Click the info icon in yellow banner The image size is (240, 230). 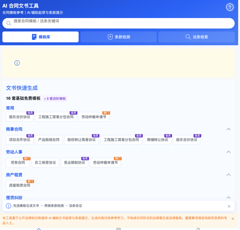(x=17, y=63)
